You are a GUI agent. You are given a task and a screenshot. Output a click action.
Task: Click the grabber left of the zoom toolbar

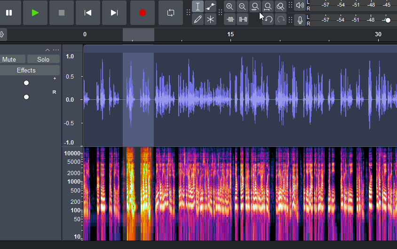point(220,13)
